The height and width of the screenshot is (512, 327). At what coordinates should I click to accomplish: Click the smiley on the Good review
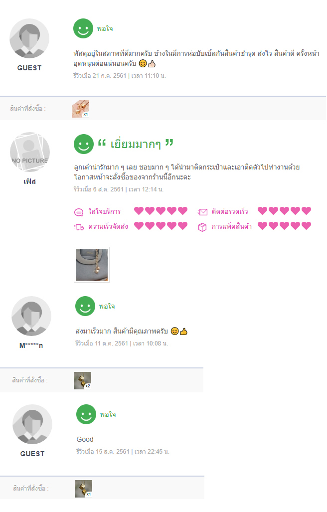(86, 414)
